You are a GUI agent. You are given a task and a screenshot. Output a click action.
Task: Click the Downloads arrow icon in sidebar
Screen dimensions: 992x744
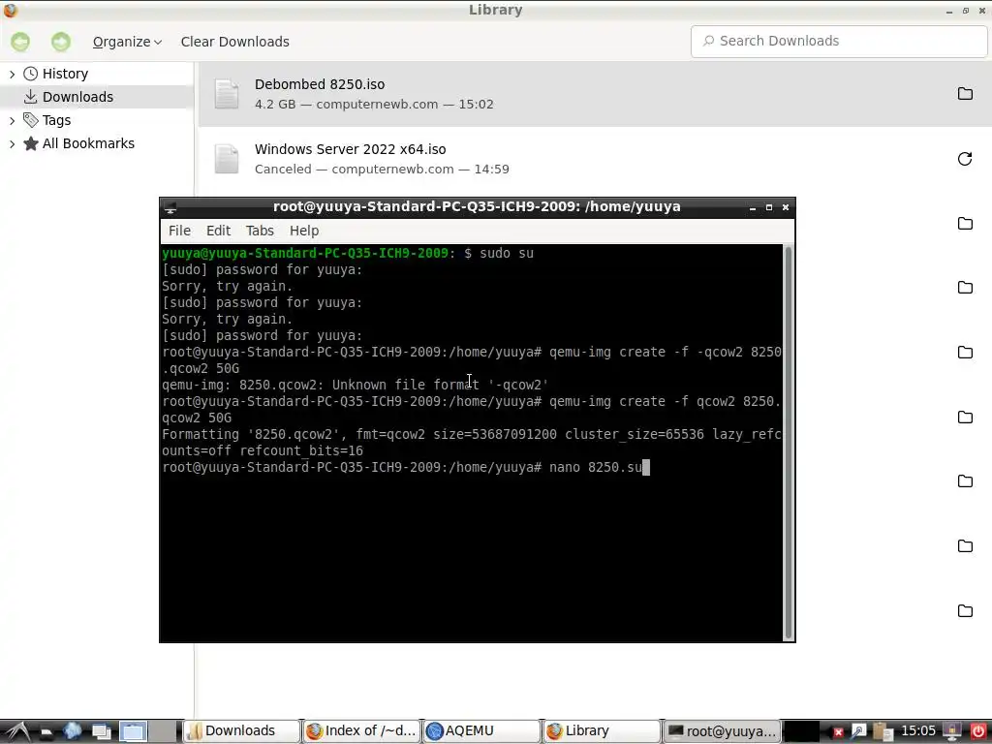coord(30,97)
